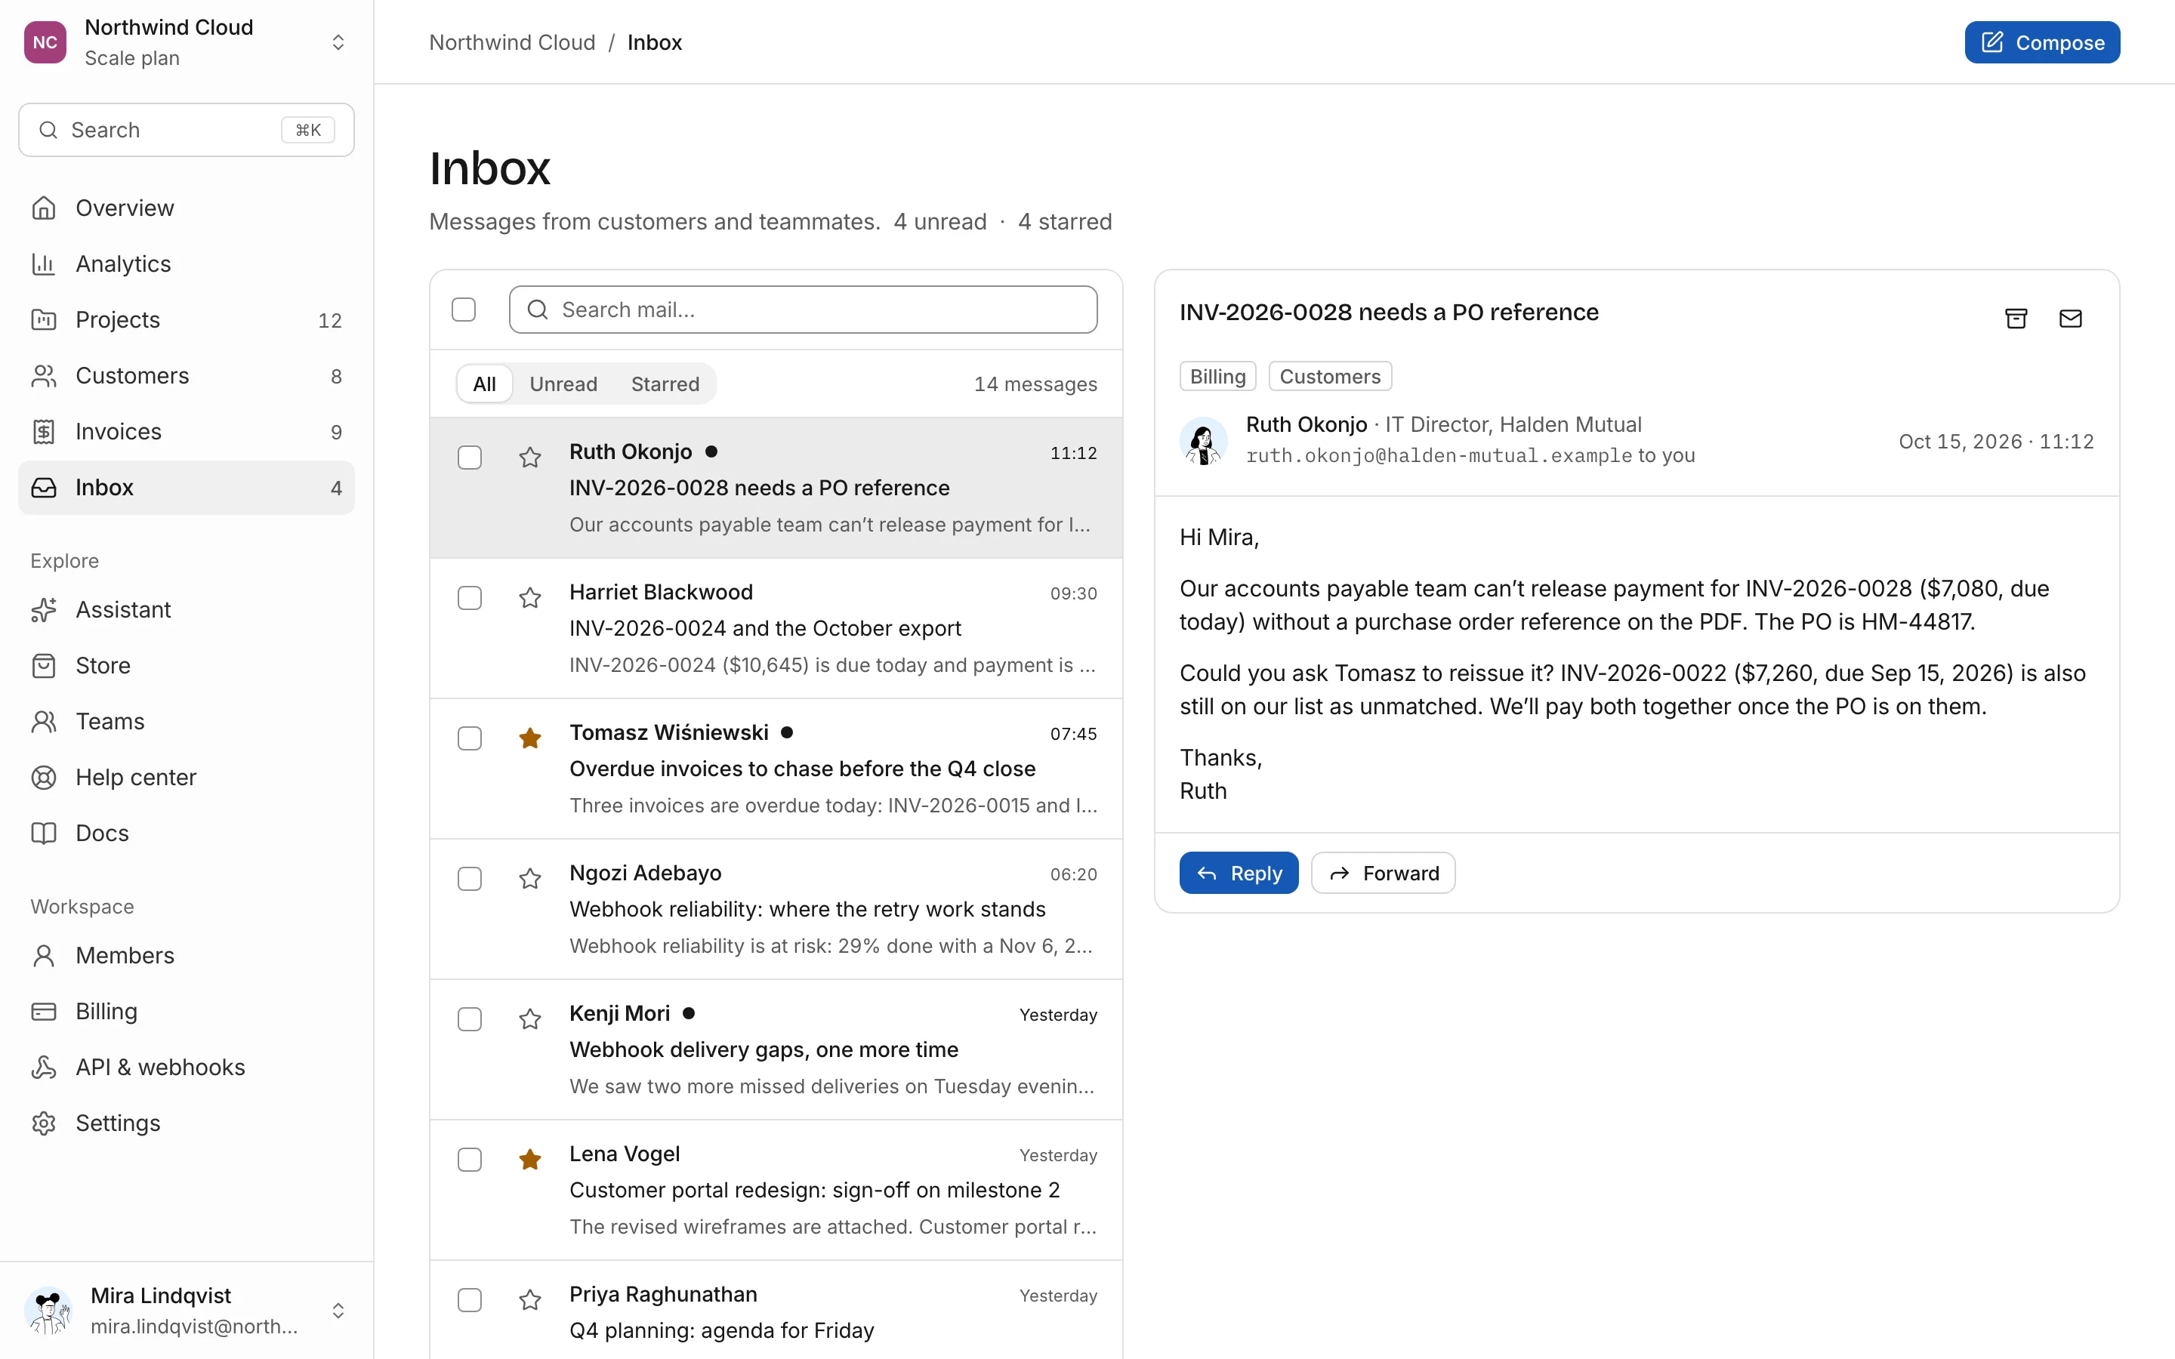The image size is (2175, 1359).
Task: Open the Assistant page
Action: click(186, 609)
